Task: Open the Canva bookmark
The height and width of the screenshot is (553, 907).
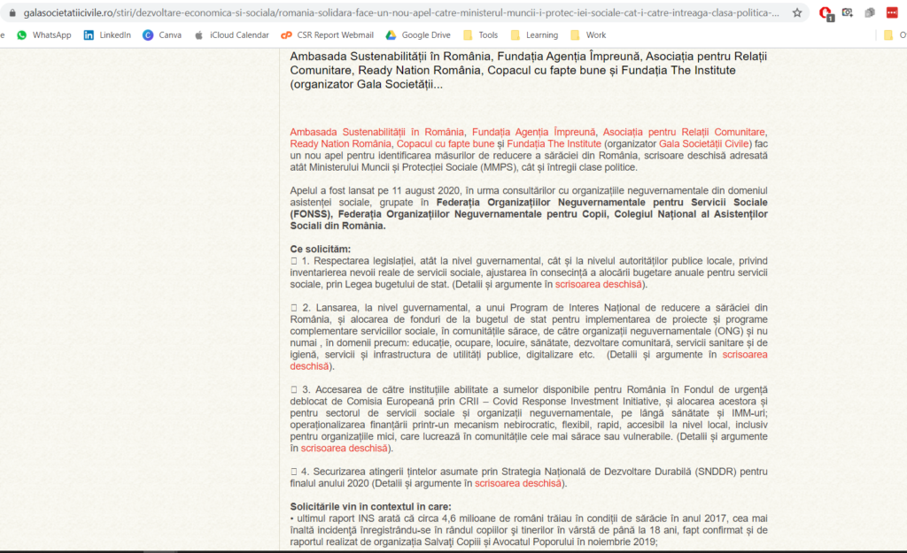Action: (x=163, y=35)
